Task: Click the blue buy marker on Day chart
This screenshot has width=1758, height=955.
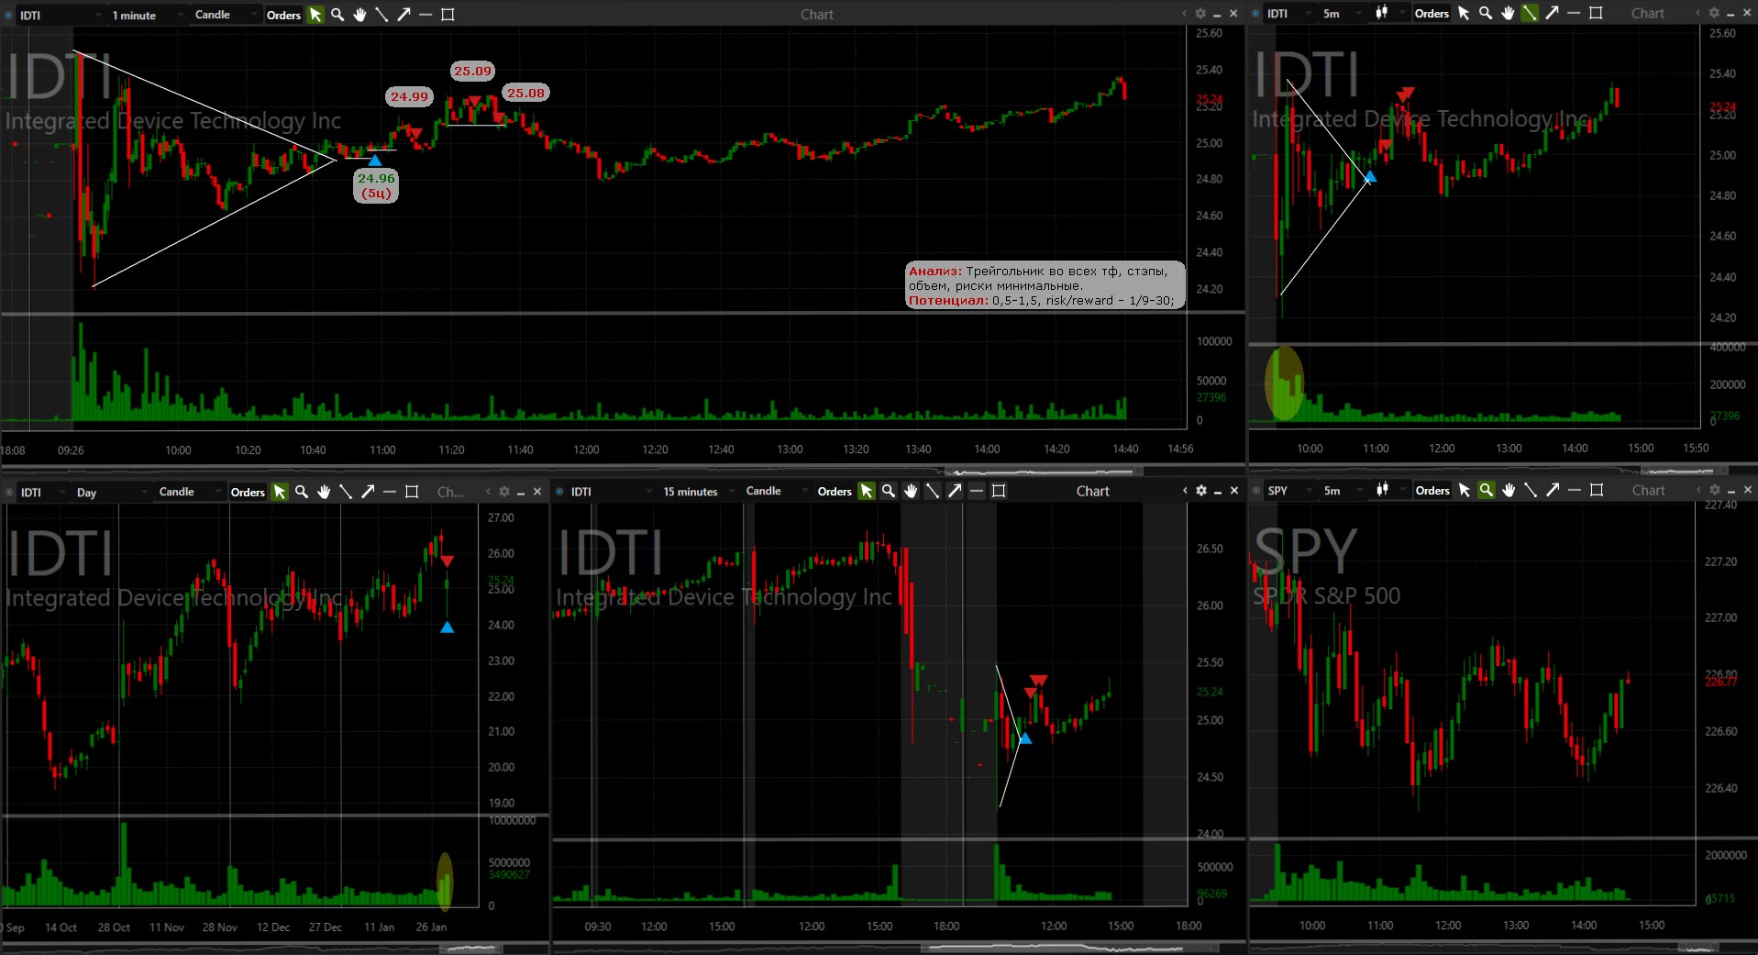Action: click(447, 627)
